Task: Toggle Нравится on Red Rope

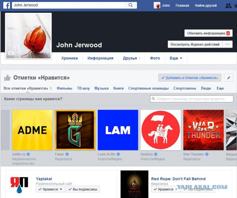Action: (x=166, y=189)
